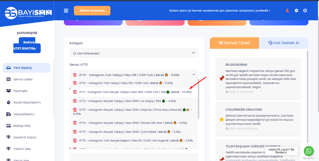Click Instagram icon of service 4772

75,101
